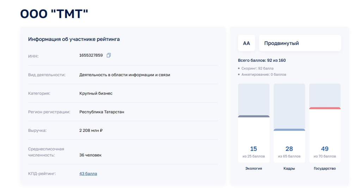Image resolution: width=361 pixels, height=192 pixels.
Task: Click the activity type description text
Action: click(125, 75)
